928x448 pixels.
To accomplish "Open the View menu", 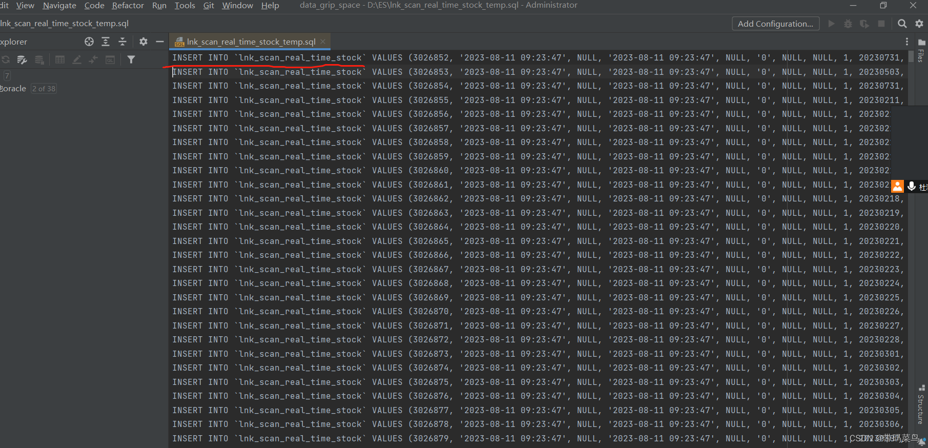I will pos(25,5).
